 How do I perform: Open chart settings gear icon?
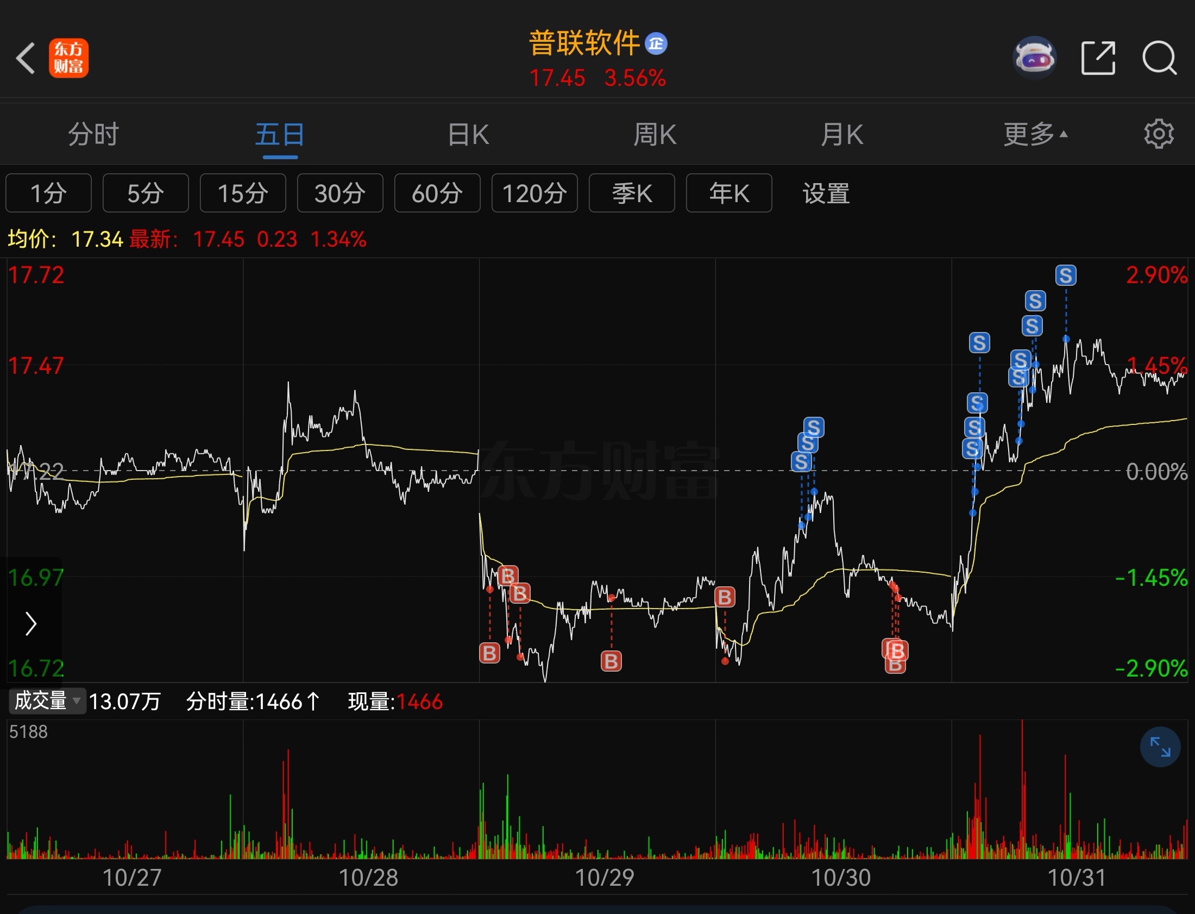point(1159,134)
